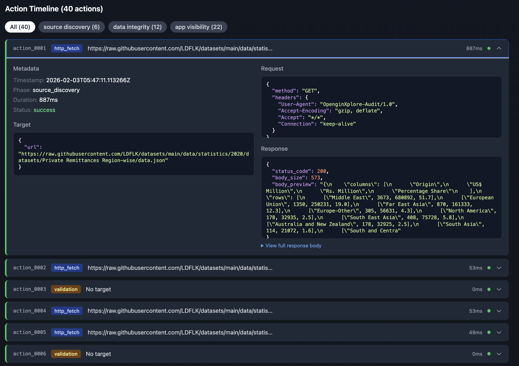Collapse the expanded action_0001 row chevron
The height and width of the screenshot is (366, 519).
point(499,48)
